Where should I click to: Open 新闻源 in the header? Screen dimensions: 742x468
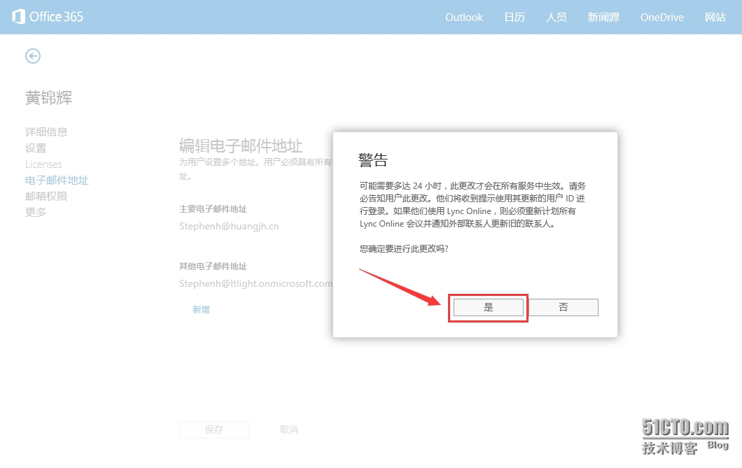[603, 17]
